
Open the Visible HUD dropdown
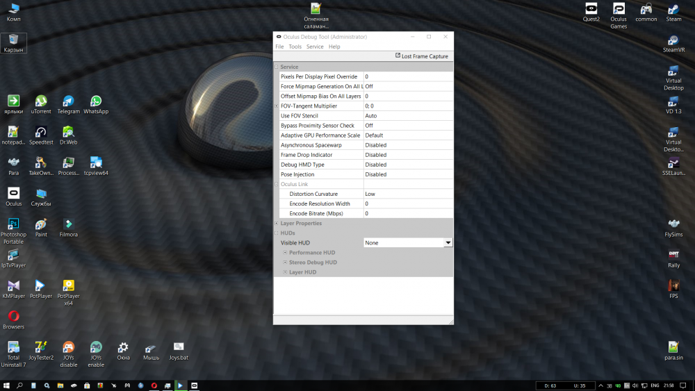pyautogui.click(x=448, y=243)
